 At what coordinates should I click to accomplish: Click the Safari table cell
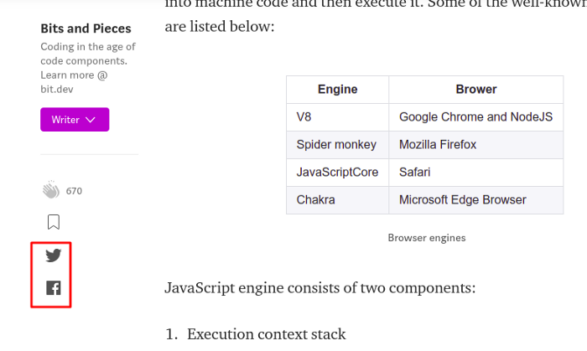point(475,173)
